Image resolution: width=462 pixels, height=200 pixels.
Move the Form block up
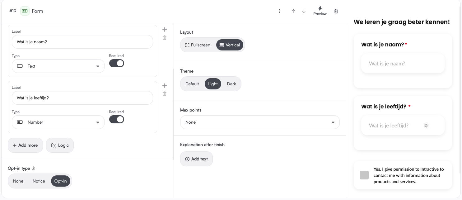pyautogui.click(x=293, y=11)
